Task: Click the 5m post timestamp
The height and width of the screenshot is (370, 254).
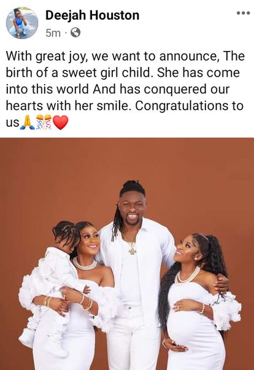Action: point(53,33)
